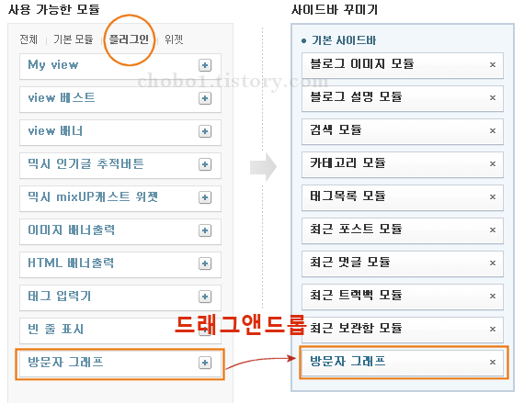This screenshot has height=403, width=524.
Task: Select the 최근 댓글 모듈 label
Action: [350, 262]
